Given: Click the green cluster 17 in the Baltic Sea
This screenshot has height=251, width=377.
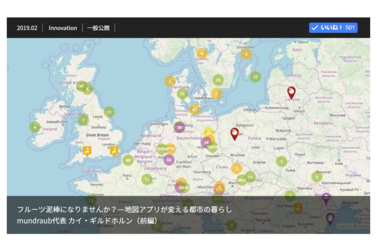Looking at the screenshot, I should click(x=256, y=77).
